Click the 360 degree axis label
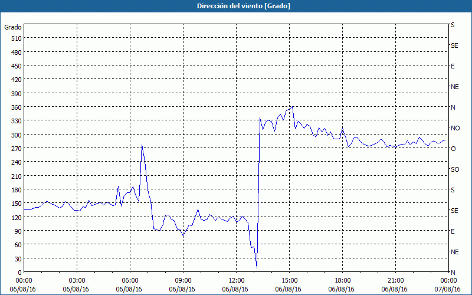The width and height of the screenshot is (472, 295). point(17,107)
